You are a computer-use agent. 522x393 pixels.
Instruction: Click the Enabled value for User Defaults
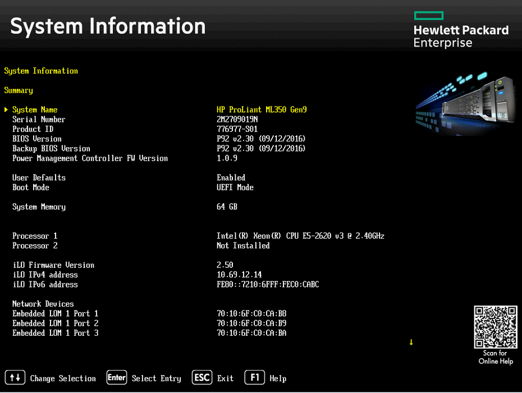click(231, 177)
